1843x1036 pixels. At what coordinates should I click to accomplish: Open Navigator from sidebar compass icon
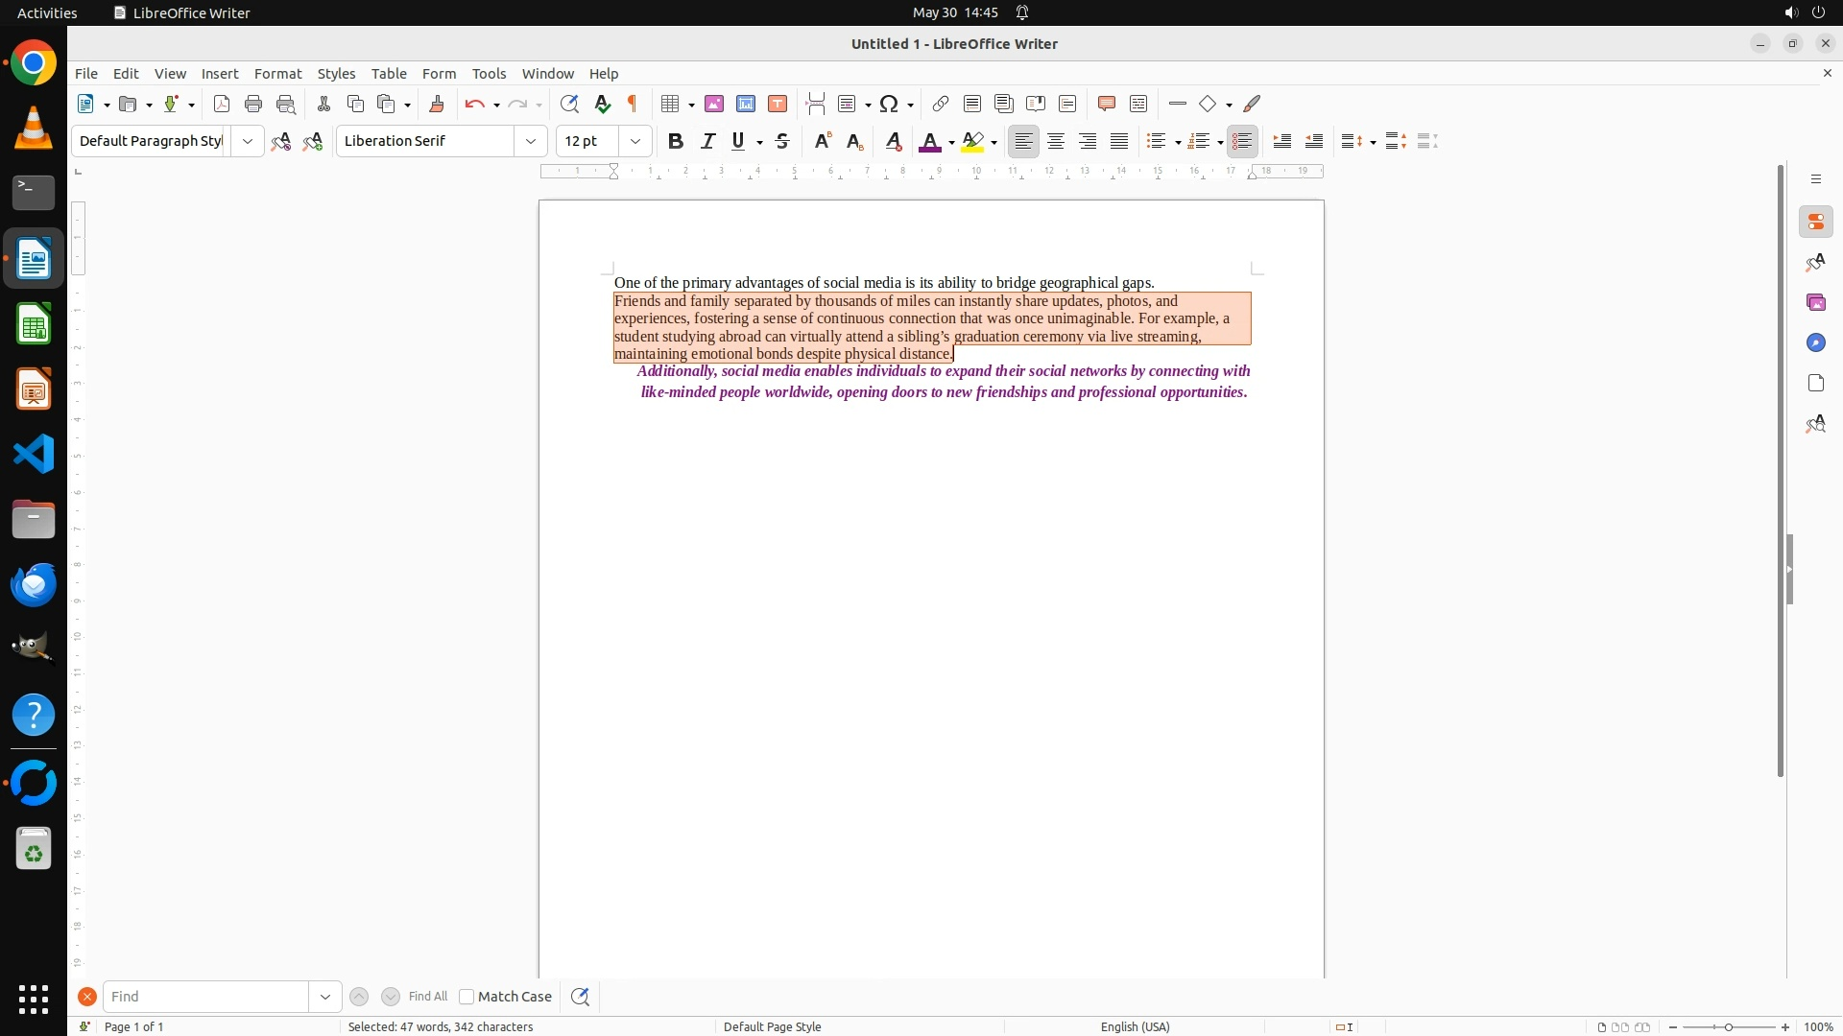click(1815, 342)
